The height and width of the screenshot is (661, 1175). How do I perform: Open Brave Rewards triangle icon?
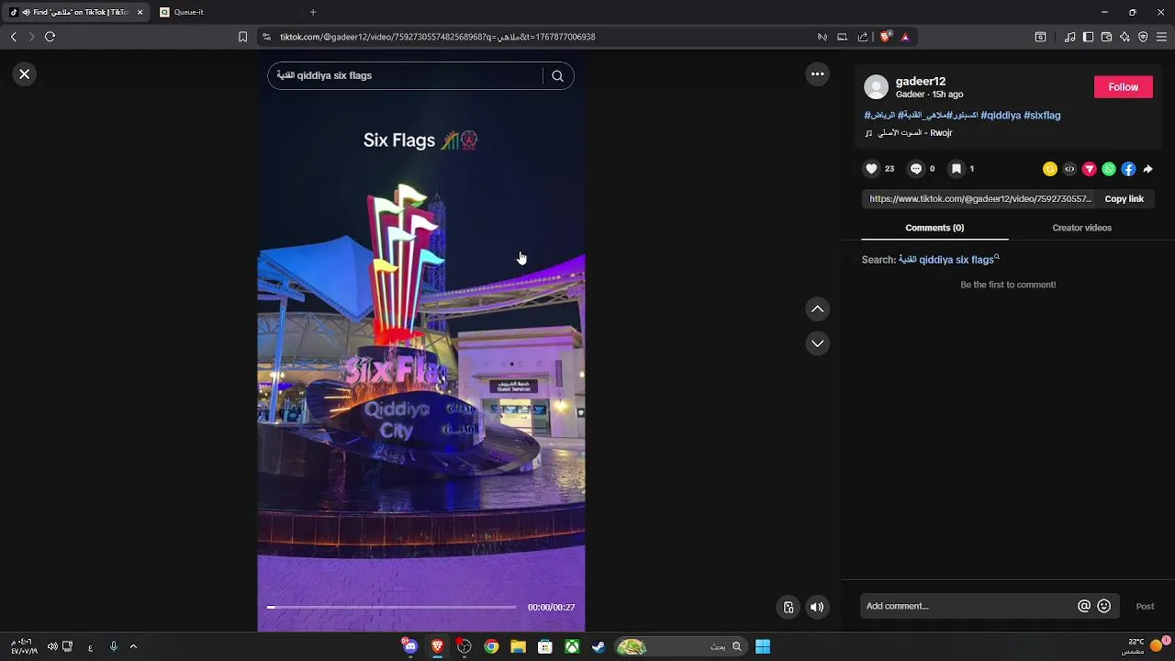pyautogui.click(x=905, y=37)
